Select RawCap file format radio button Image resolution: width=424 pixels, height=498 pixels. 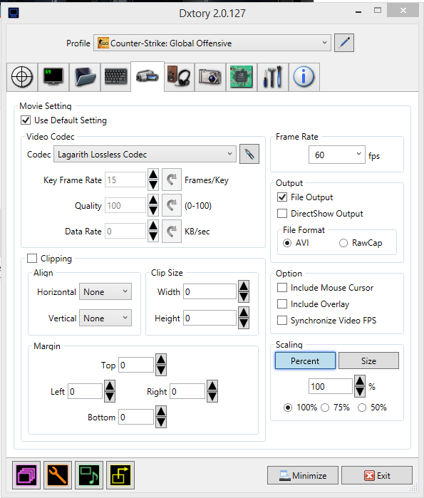pyautogui.click(x=343, y=243)
